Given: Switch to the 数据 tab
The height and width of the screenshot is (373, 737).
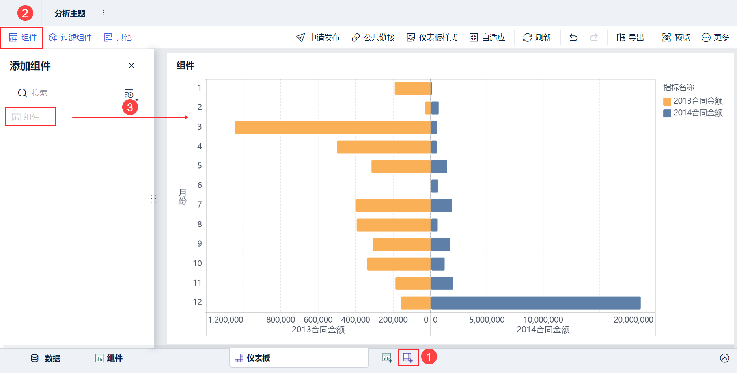Looking at the screenshot, I should [46, 358].
